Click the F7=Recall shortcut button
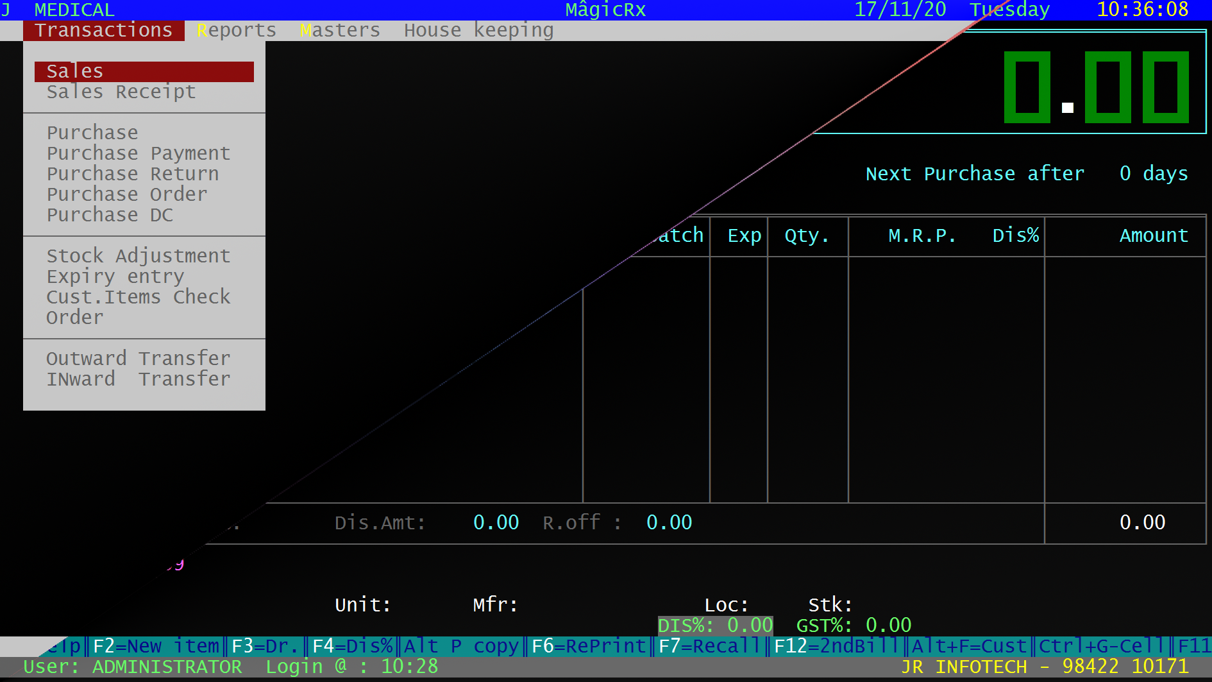Screen dimensions: 1212x682 [x=709, y=646]
